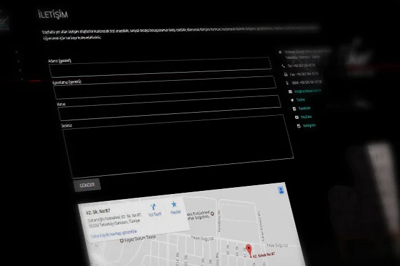Click the Twitter bird icon

pyautogui.click(x=292, y=100)
